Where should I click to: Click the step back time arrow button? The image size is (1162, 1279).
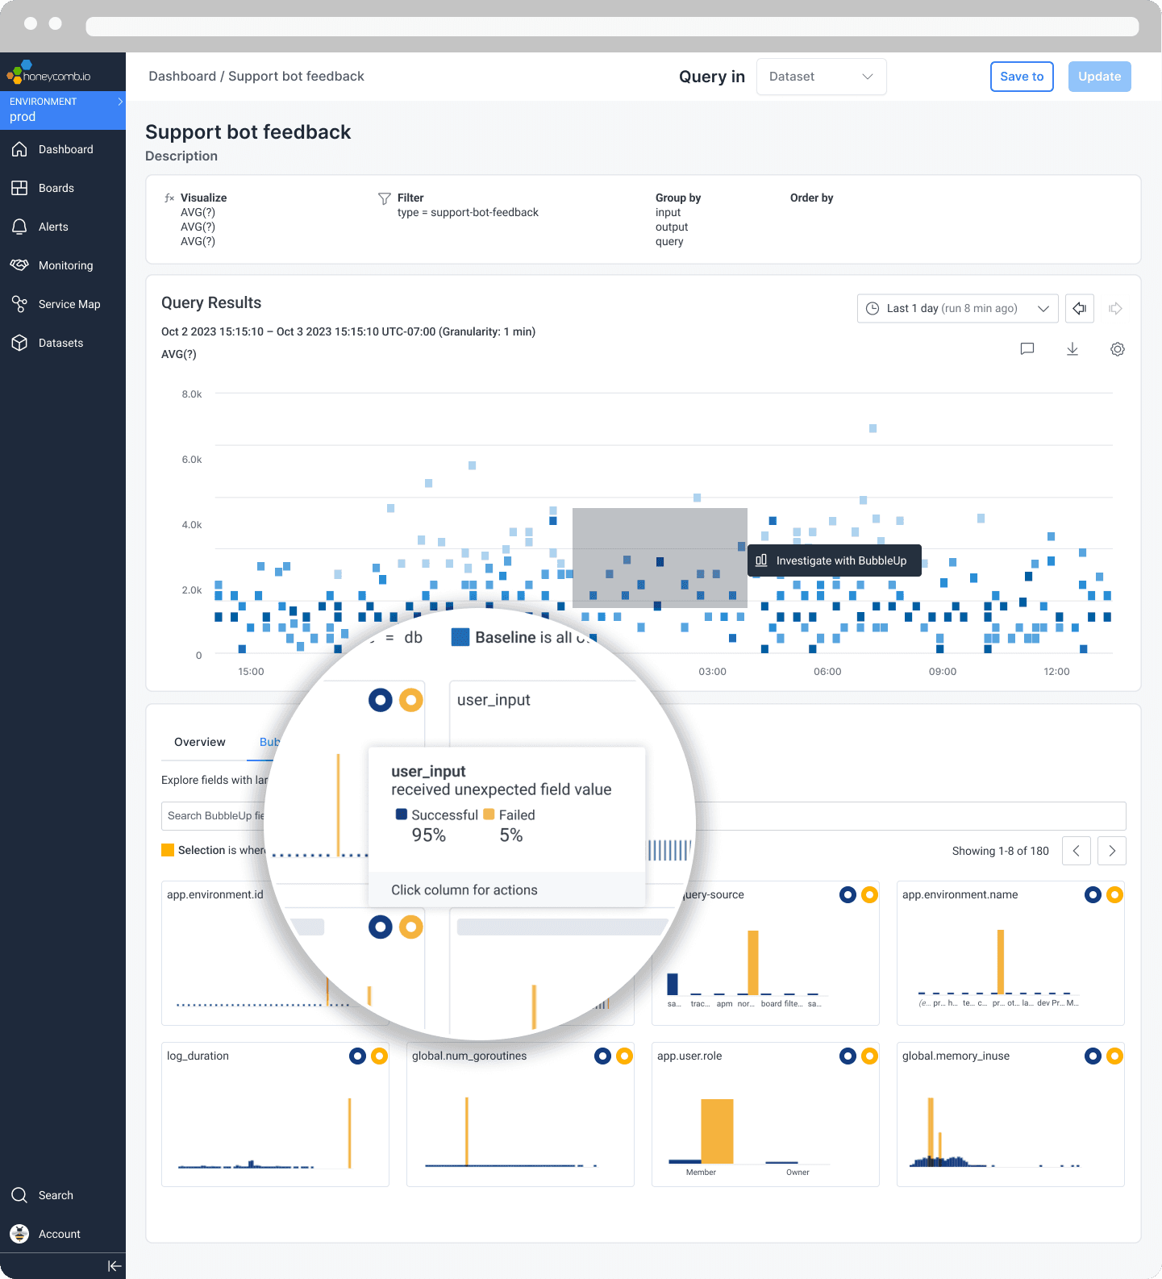coord(1079,309)
